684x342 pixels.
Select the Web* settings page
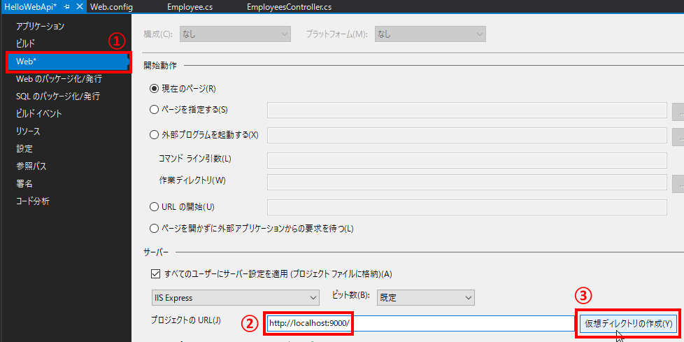click(68, 62)
